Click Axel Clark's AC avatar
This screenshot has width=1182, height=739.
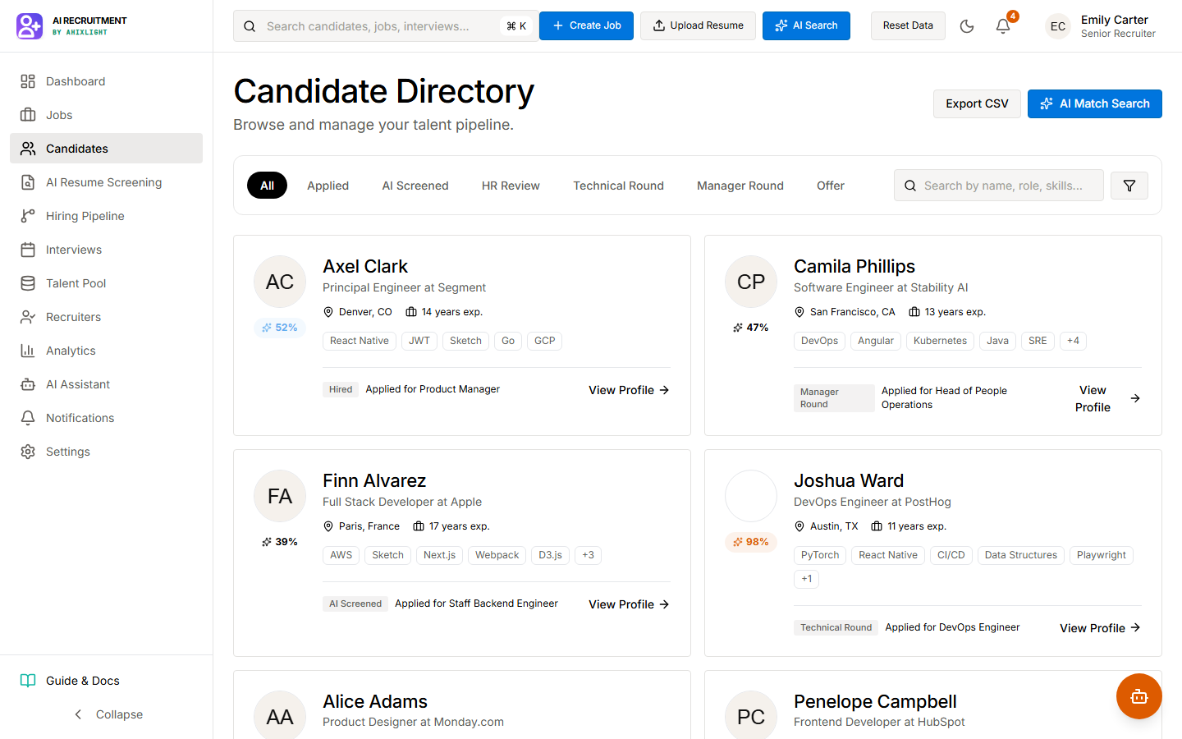tap(280, 282)
